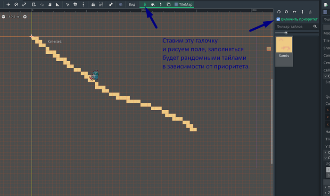Image resolution: width=330 pixels, height=196 pixels.
Task: Choose the TileMap pick tile eyedropper
Action: click(x=161, y=4)
